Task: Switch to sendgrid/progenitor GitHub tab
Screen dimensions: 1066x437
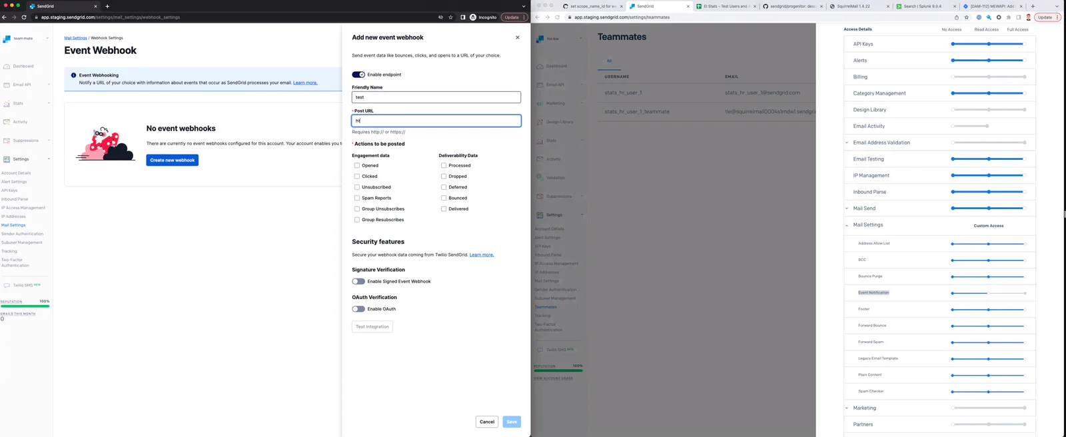Action: pos(792,6)
